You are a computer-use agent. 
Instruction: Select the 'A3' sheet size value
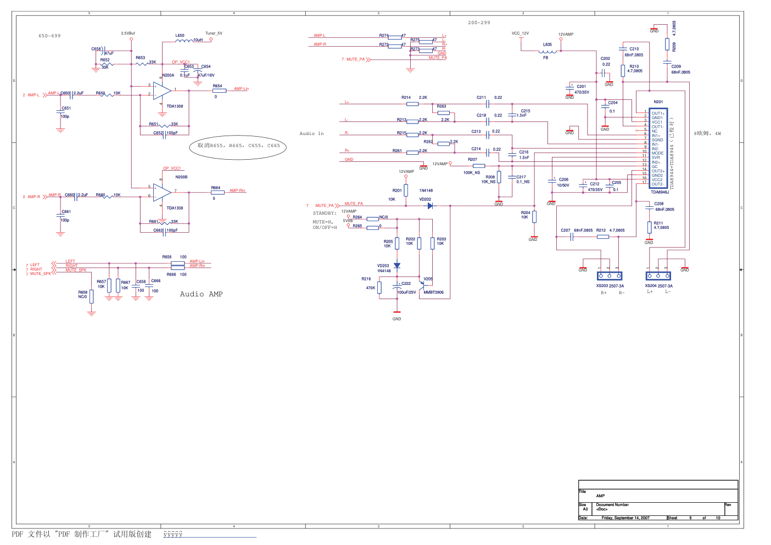tap(585, 509)
